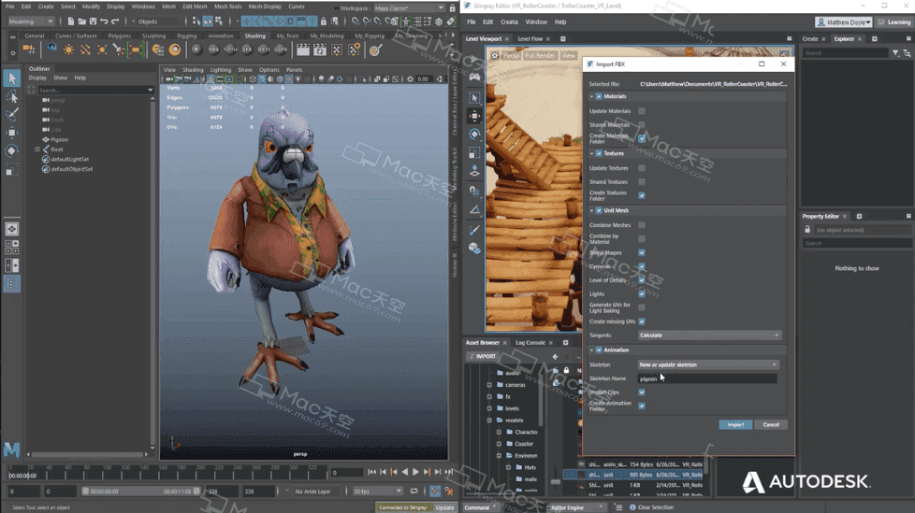Click the Stingray rotate tool icon
Image resolution: width=915 pixels, height=513 pixels.
coord(474,134)
